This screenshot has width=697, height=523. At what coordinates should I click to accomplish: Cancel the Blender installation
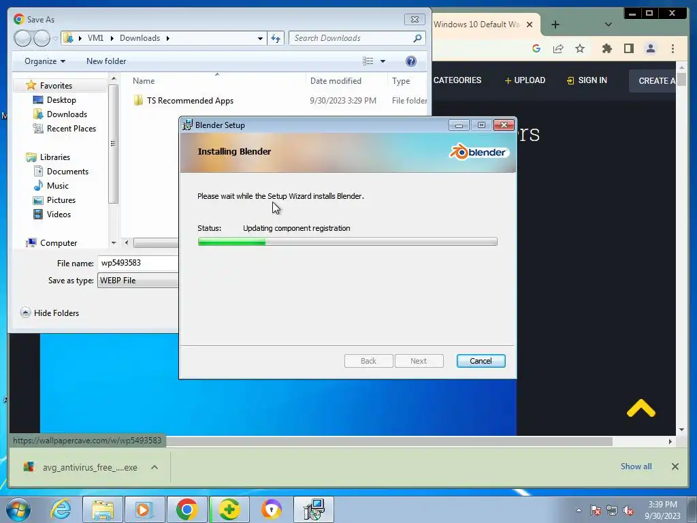coord(481,361)
